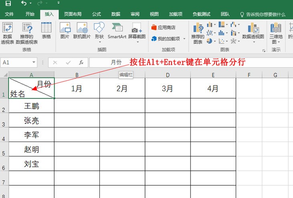Confirm the formula bar entry

pos(68,62)
